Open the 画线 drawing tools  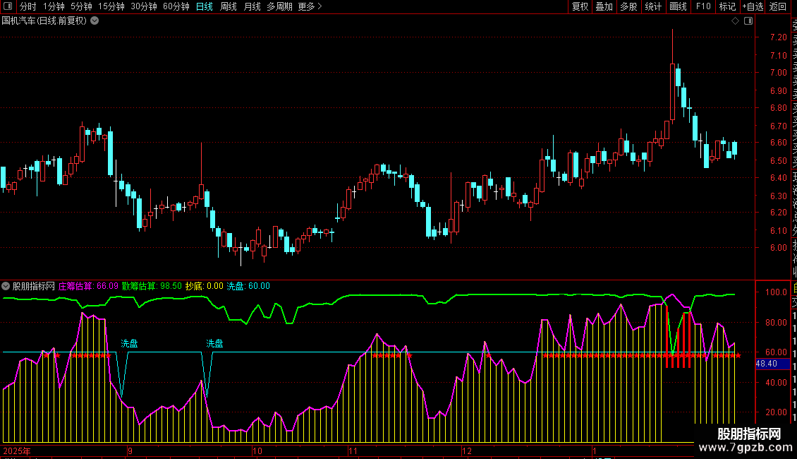coord(678,6)
